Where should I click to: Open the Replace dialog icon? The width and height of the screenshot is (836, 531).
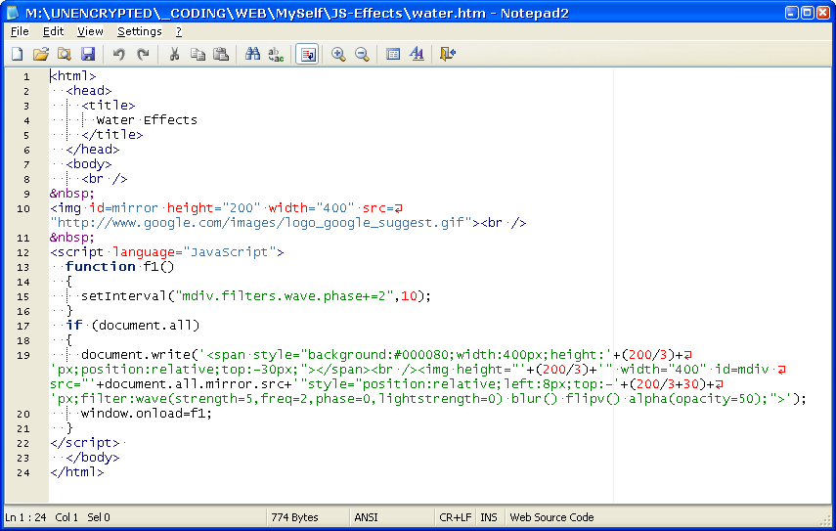pyautogui.click(x=276, y=54)
